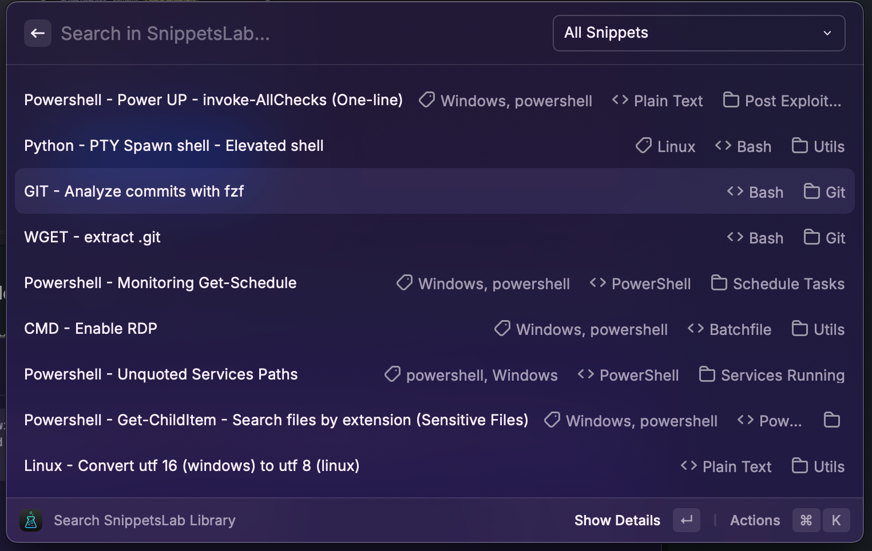Click the Show Details button
Viewport: 872px width, 551px height.
click(x=617, y=520)
